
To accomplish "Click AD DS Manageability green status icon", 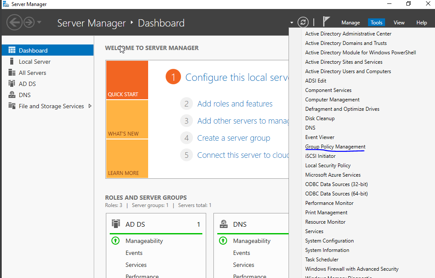I will tap(115, 240).
